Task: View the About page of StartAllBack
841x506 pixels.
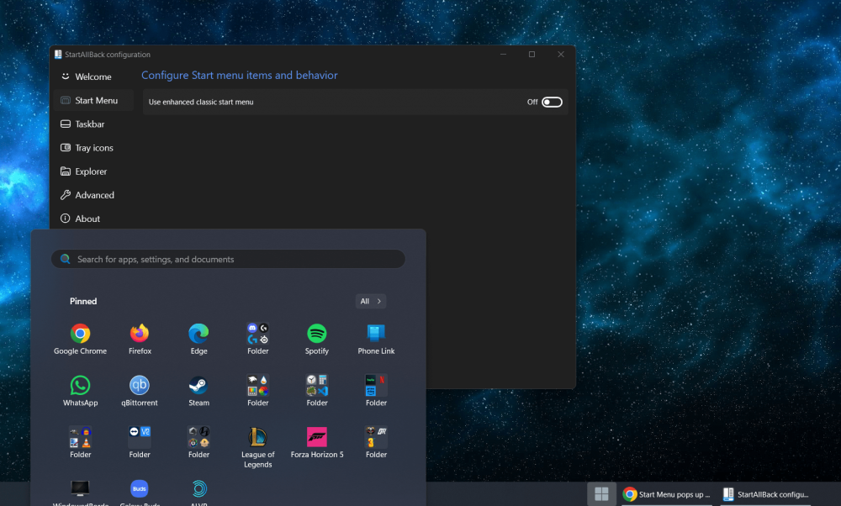Action: [x=87, y=219]
